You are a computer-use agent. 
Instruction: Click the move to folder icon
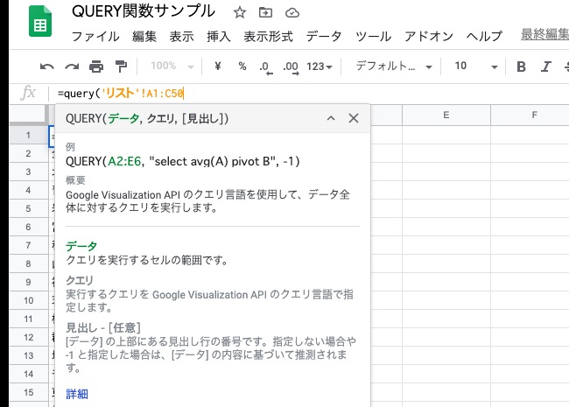click(x=265, y=12)
